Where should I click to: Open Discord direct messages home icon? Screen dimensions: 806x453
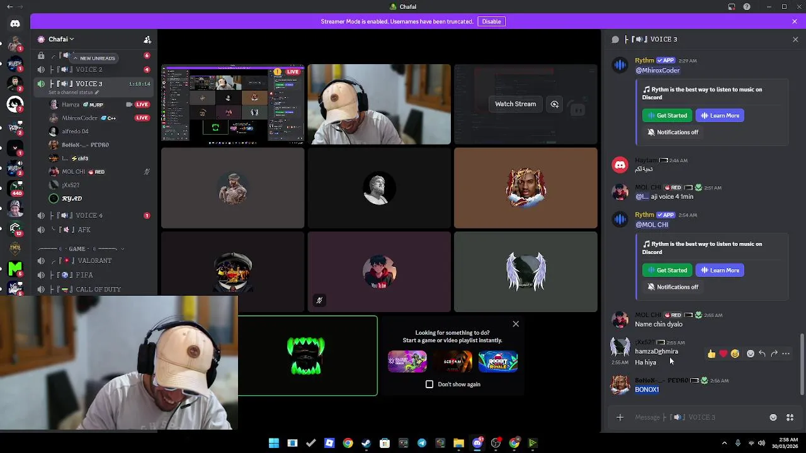15,23
